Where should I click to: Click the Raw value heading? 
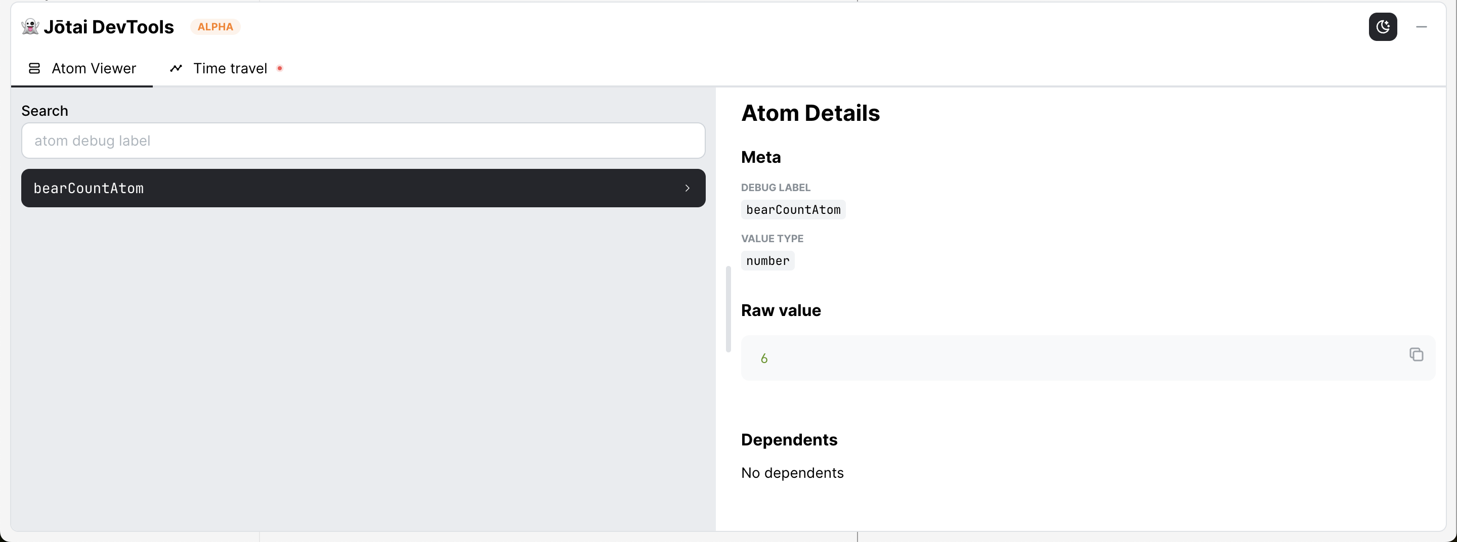tap(781, 310)
